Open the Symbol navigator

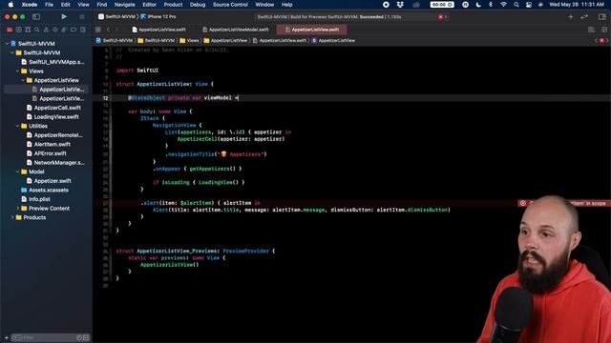click(x=28, y=30)
